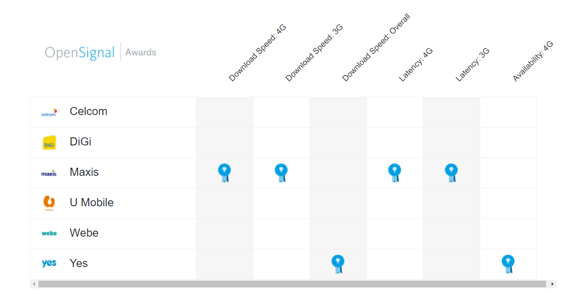This screenshot has height=301, width=582.
Task: Click the horizontal scrollbar left arrow
Action: pyautogui.click(x=34, y=284)
